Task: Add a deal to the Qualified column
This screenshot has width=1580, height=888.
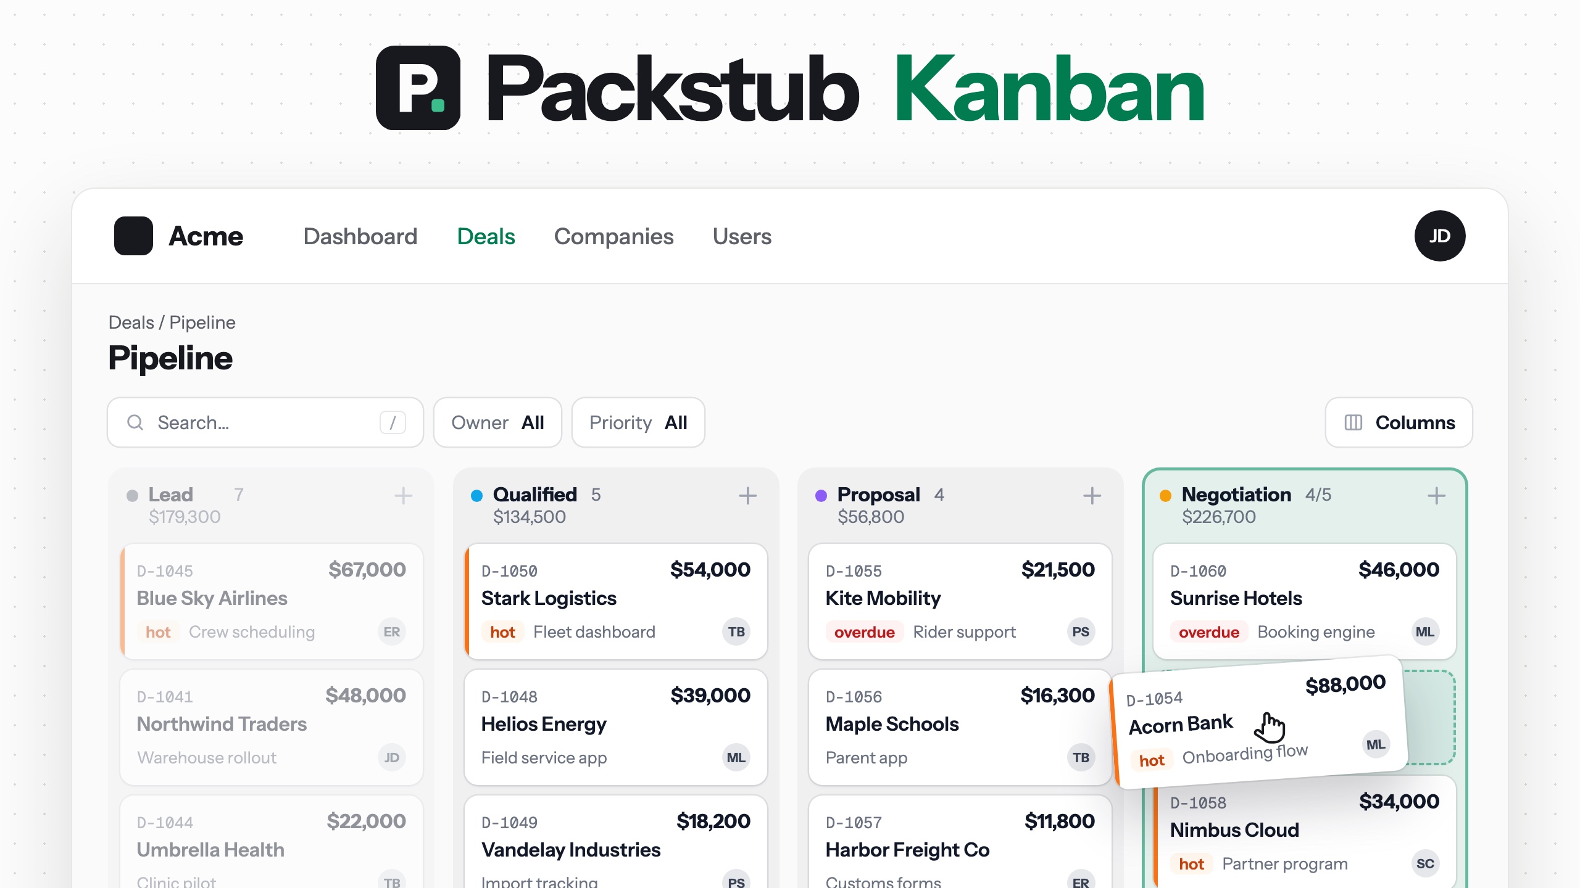Action: tap(747, 495)
